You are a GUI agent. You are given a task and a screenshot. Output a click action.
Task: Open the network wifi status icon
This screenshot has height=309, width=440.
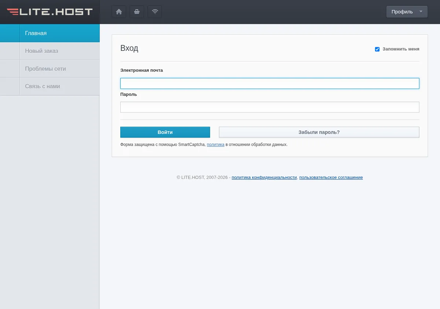[x=155, y=12]
